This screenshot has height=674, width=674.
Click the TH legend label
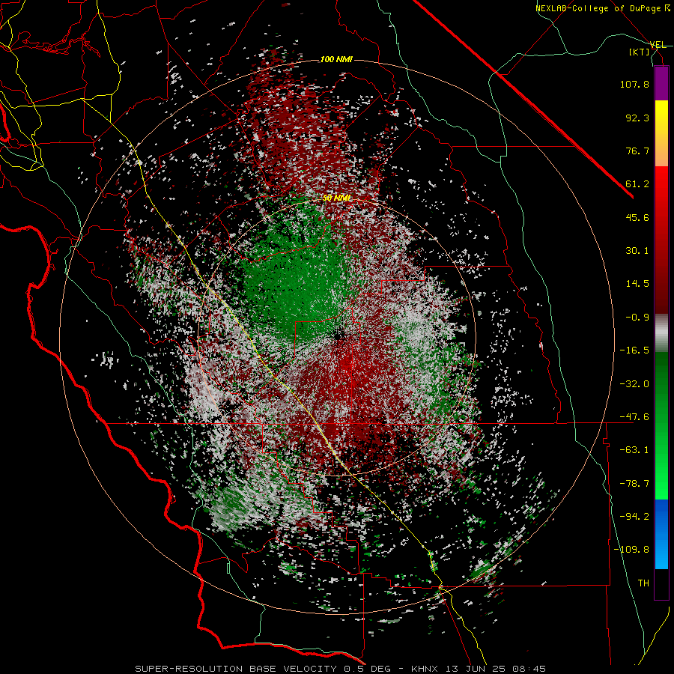pos(643,583)
